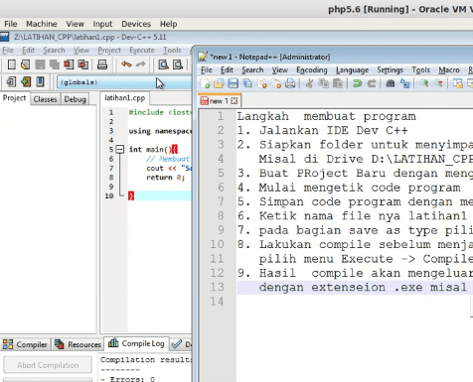Open the Macro menu in Notepad++
This screenshot has height=382, width=473.
tap(449, 70)
